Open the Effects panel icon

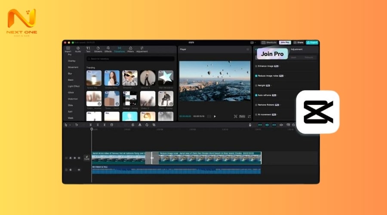[x=108, y=49]
